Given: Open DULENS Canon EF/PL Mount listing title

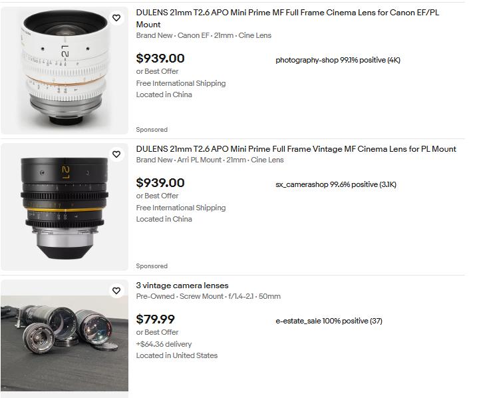Looking at the screenshot, I should point(287,18).
